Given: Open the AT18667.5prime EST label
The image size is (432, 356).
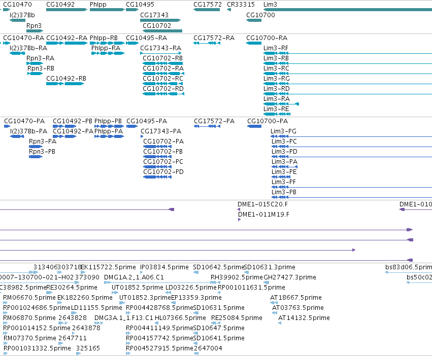Looking at the screenshot, I should (x=296, y=298).
